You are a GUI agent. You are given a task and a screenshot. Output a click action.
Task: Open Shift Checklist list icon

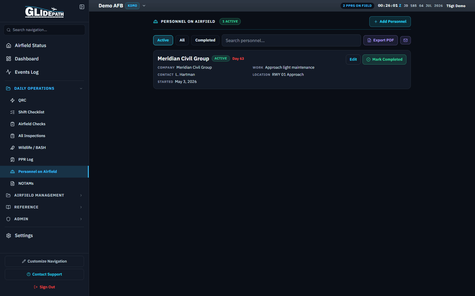point(12,112)
